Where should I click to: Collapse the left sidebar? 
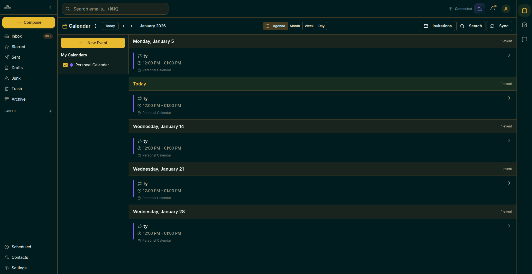click(x=50, y=7)
